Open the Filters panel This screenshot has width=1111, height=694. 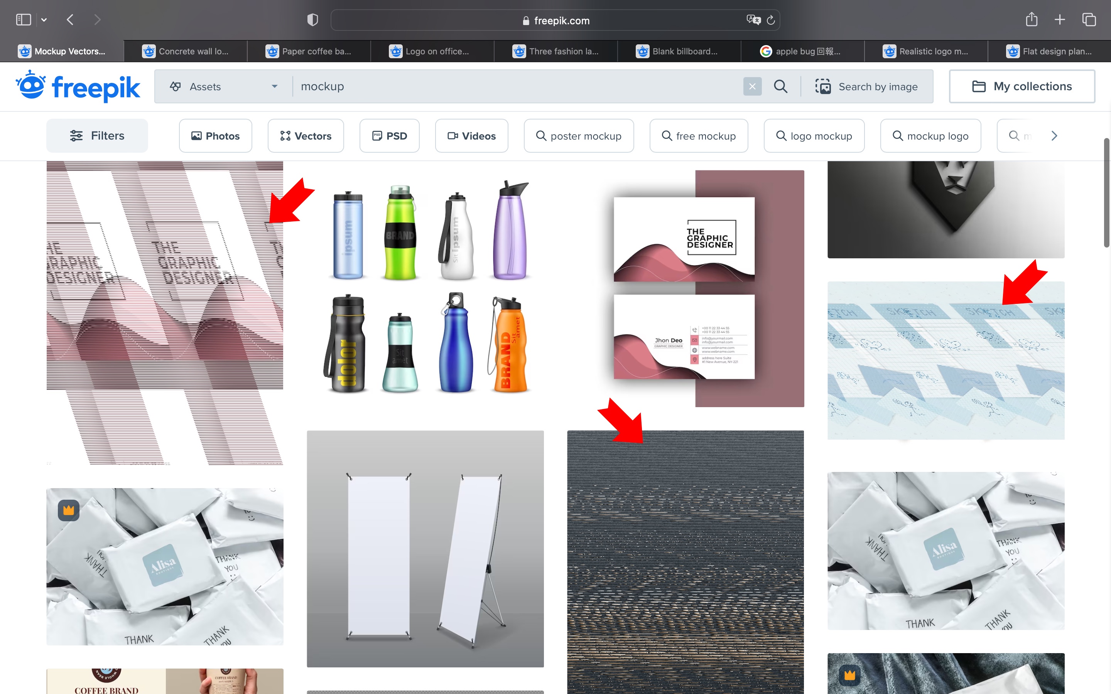click(97, 136)
